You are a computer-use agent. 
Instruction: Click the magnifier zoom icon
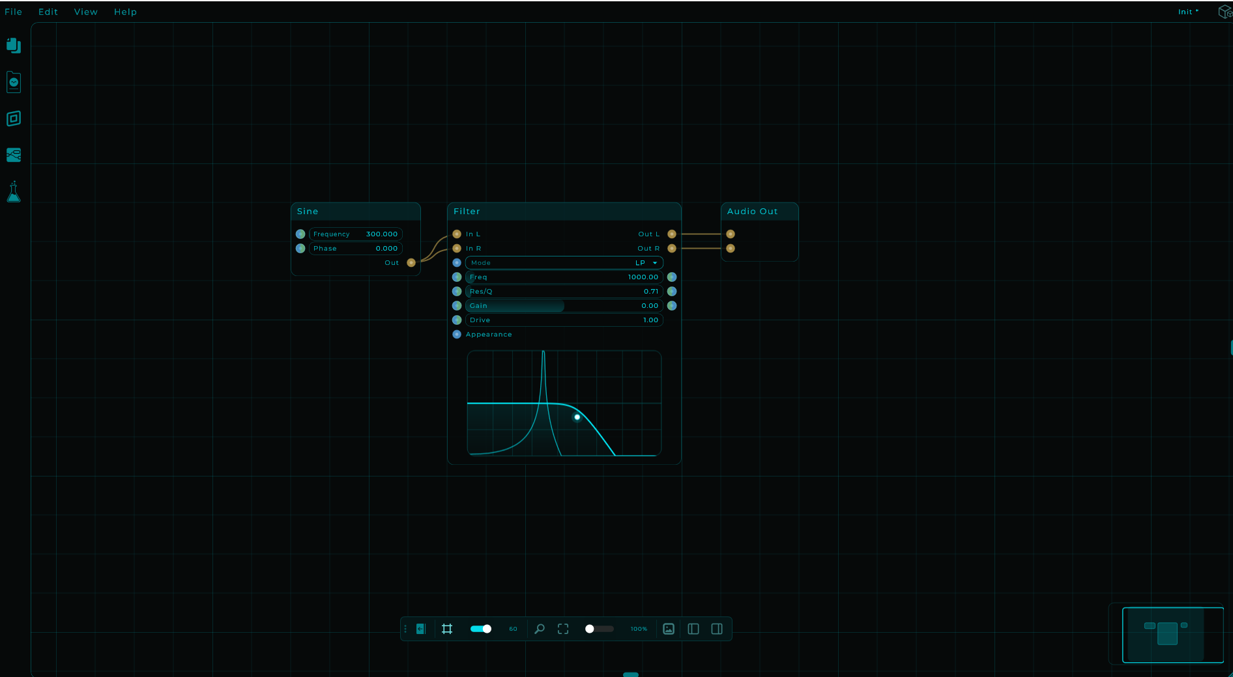coord(540,629)
